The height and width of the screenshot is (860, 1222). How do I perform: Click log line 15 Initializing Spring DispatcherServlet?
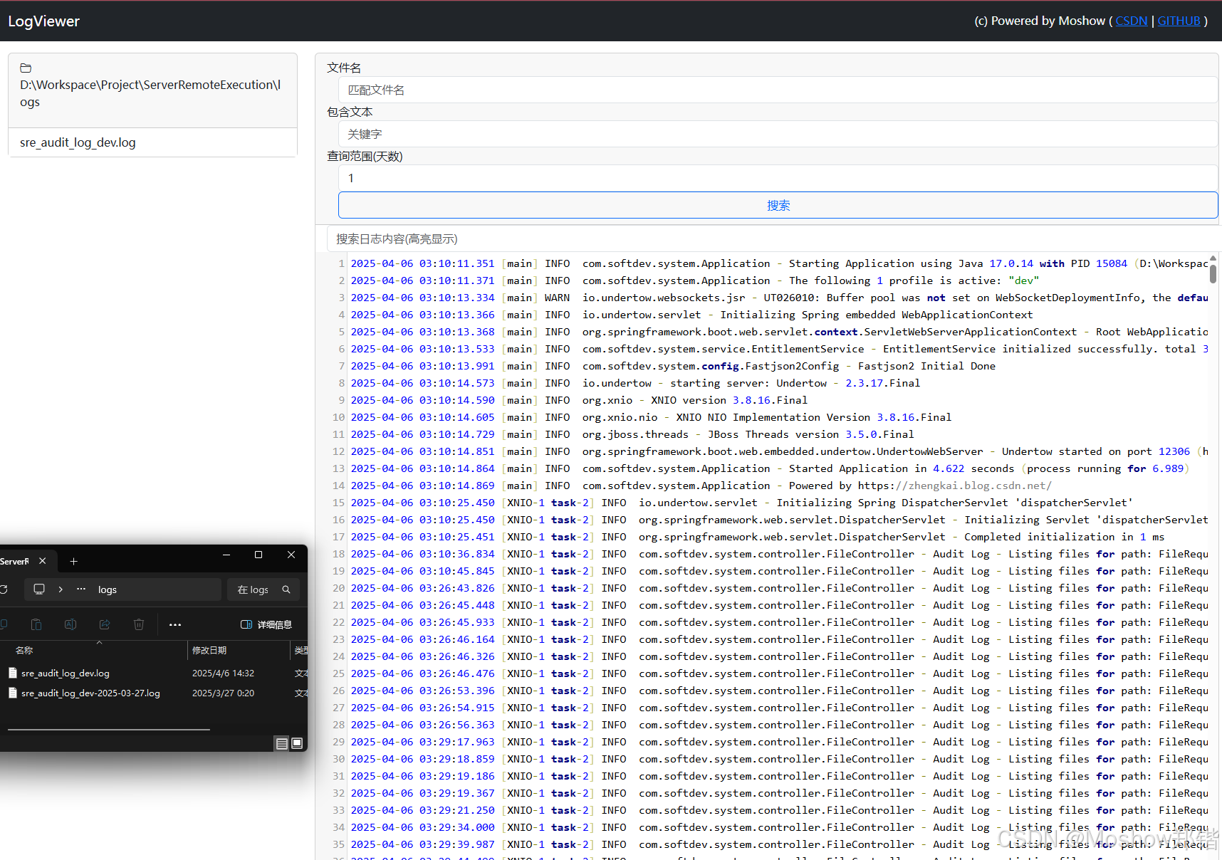[741, 503]
